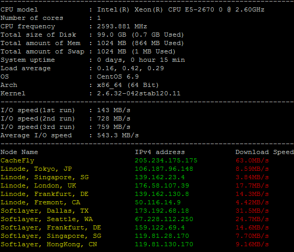Image resolution: width=294 pixels, height=252 pixels.
Task: Click the Average I/O speed 543.3 MB/s
Action: coord(118,135)
